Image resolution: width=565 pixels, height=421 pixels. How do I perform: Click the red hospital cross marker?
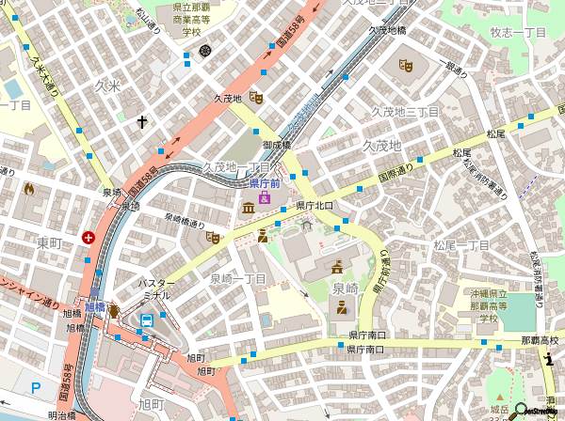[89, 238]
